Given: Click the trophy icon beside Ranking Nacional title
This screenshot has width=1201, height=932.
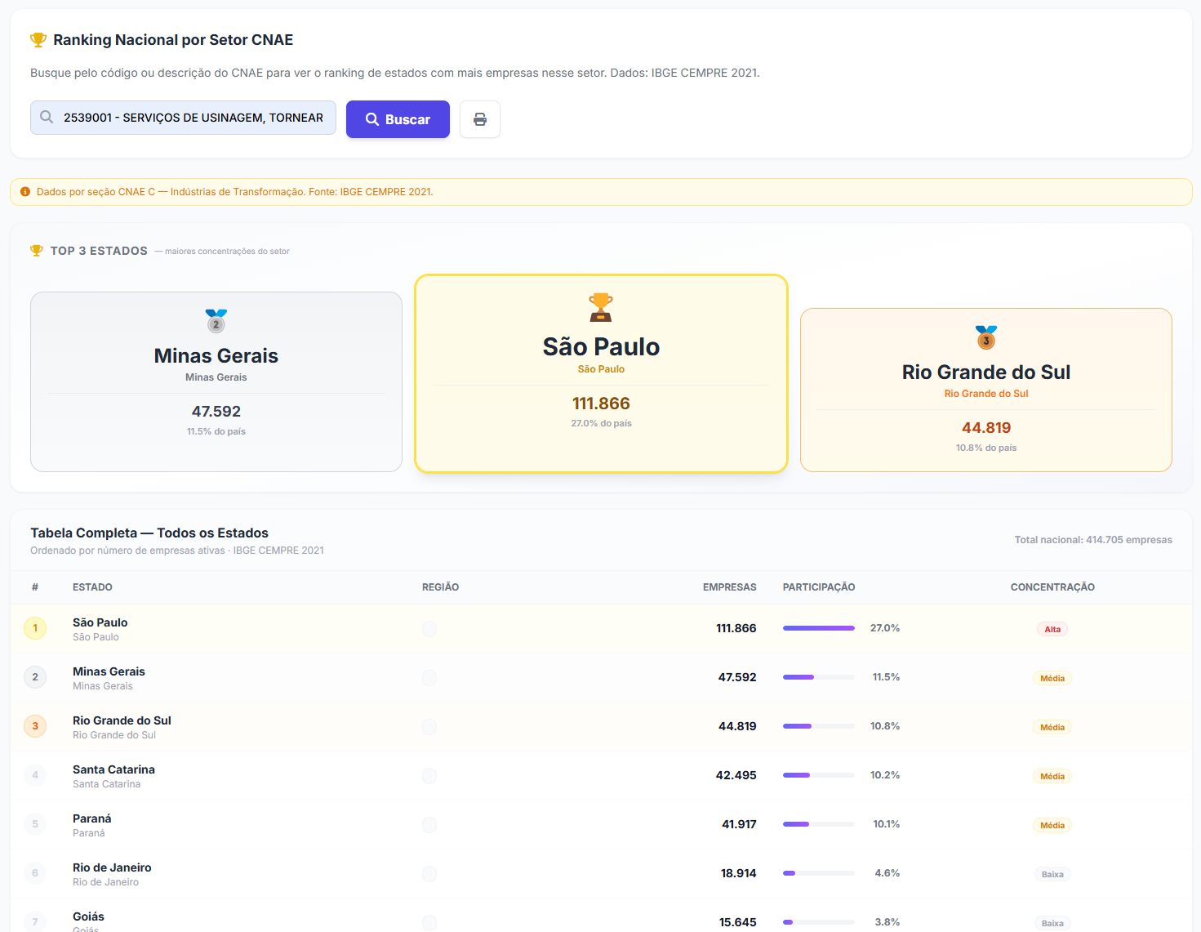Looking at the screenshot, I should coord(38,40).
